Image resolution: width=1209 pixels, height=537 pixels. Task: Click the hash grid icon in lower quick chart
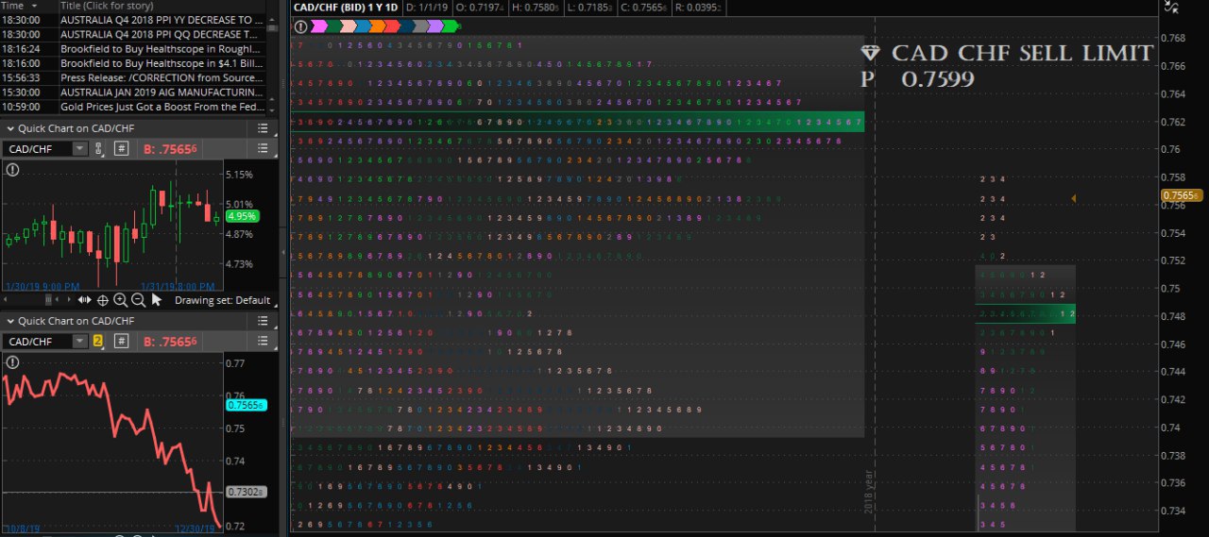(122, 341)
